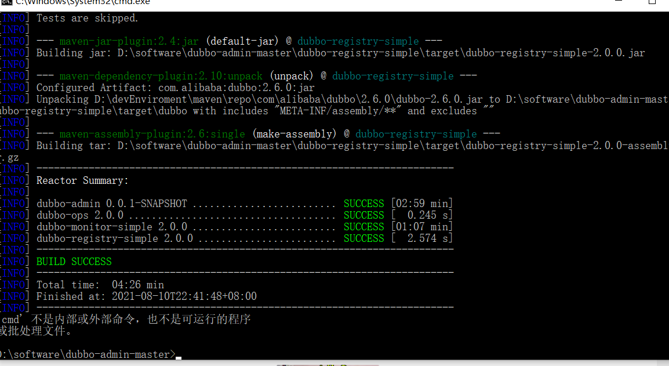Image resolution: width=669 pixels, height=366 pixels.
Task: Click the '2.574 s' duration
Action: 427,238
